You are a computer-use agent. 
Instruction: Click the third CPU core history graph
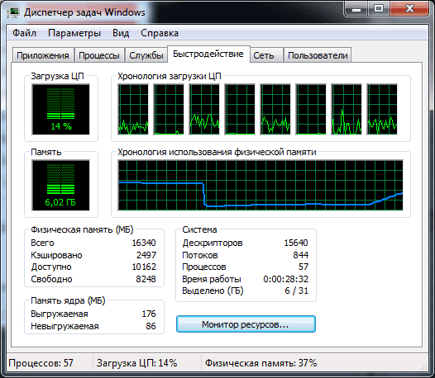(x=204, y=110)
